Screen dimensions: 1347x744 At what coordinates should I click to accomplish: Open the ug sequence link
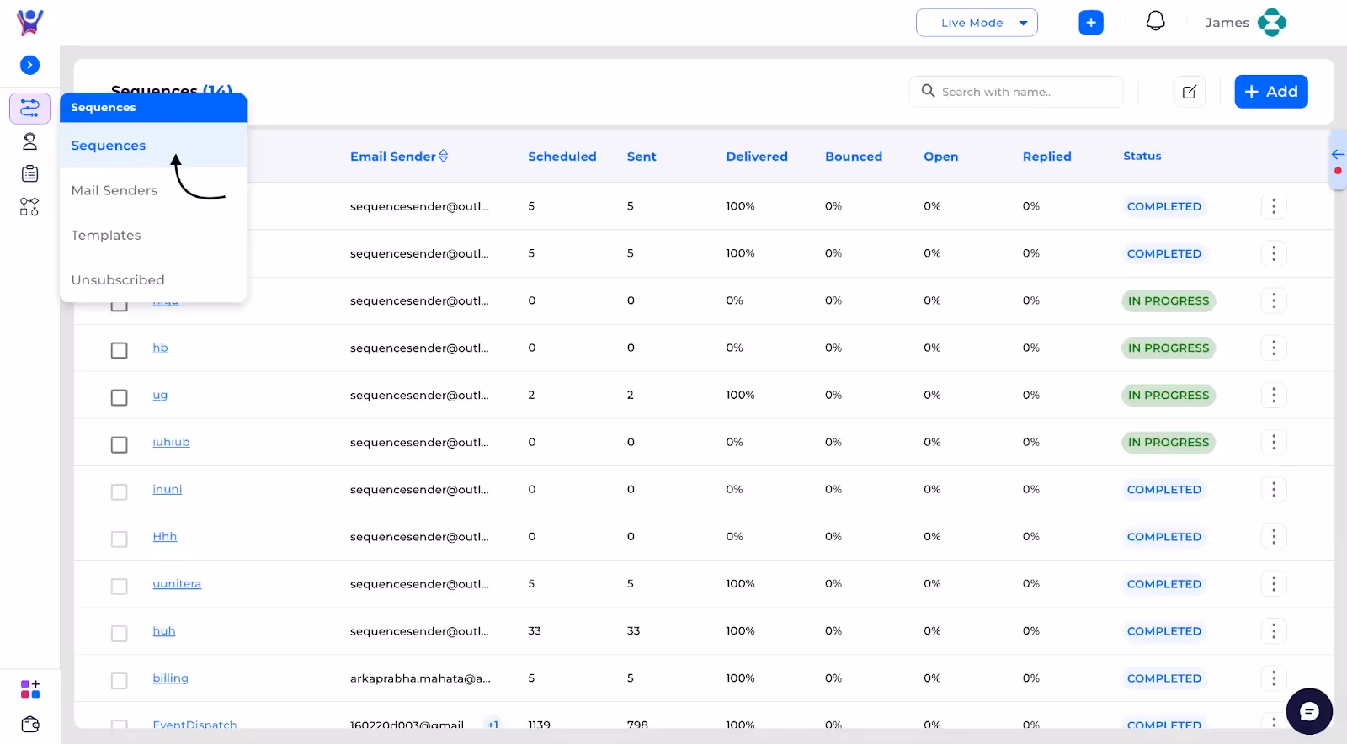[x=160, y=395]
